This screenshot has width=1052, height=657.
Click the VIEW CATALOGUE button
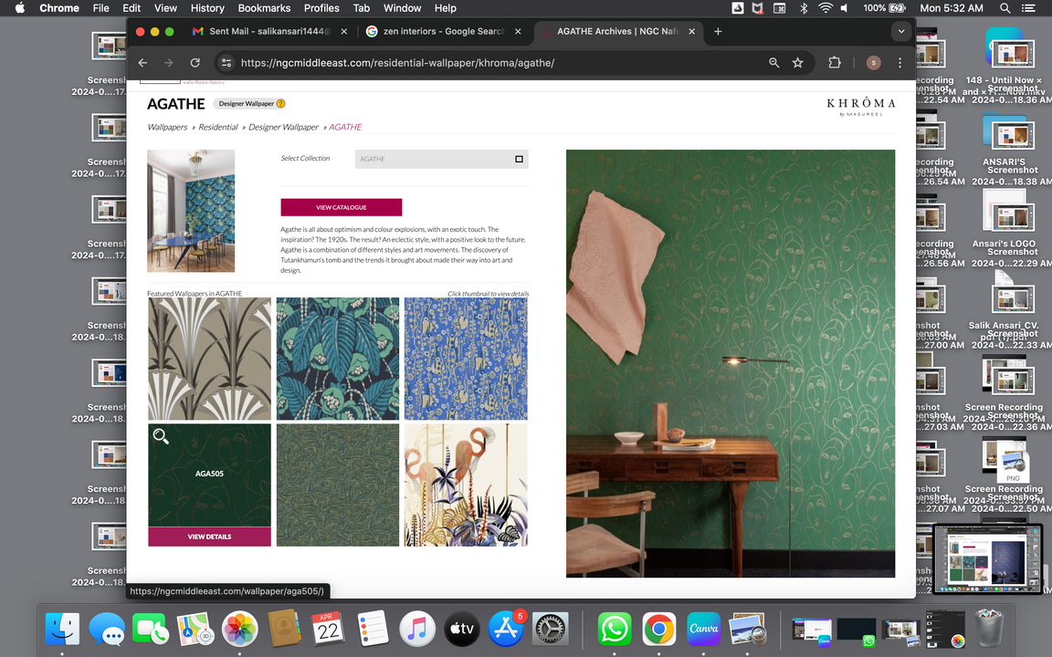[x=341, y=207]
